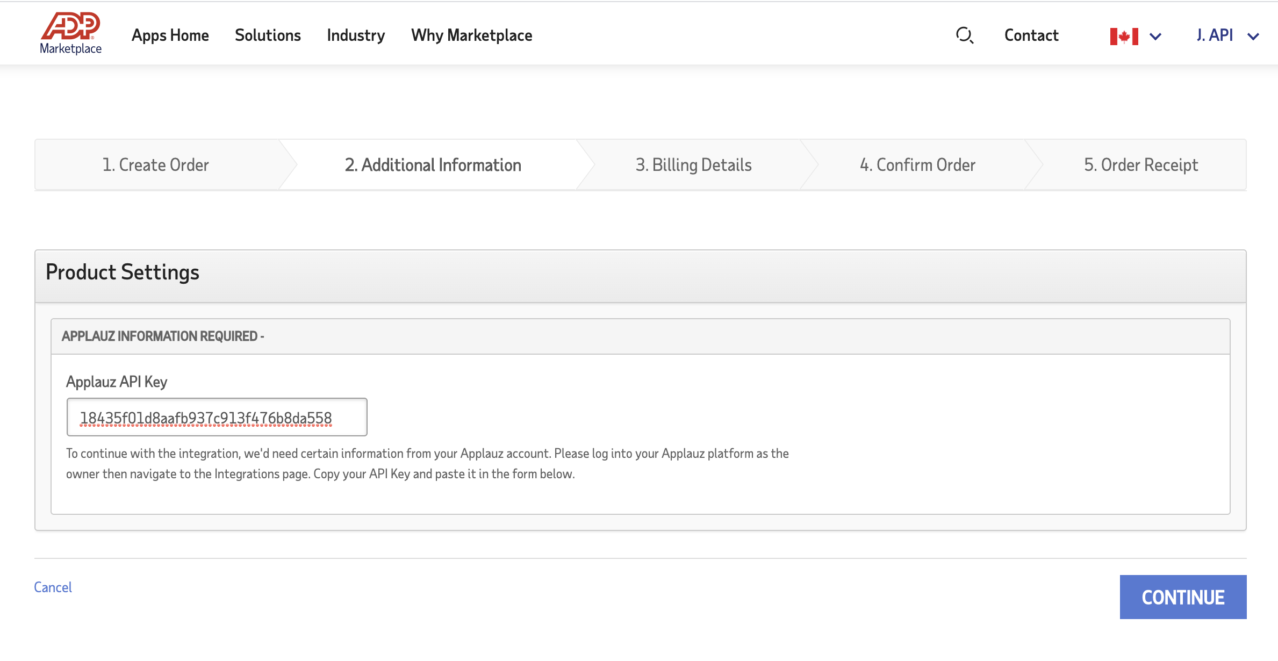
Task: Expand the country selector chevron
Action: tap(1155, 37)
